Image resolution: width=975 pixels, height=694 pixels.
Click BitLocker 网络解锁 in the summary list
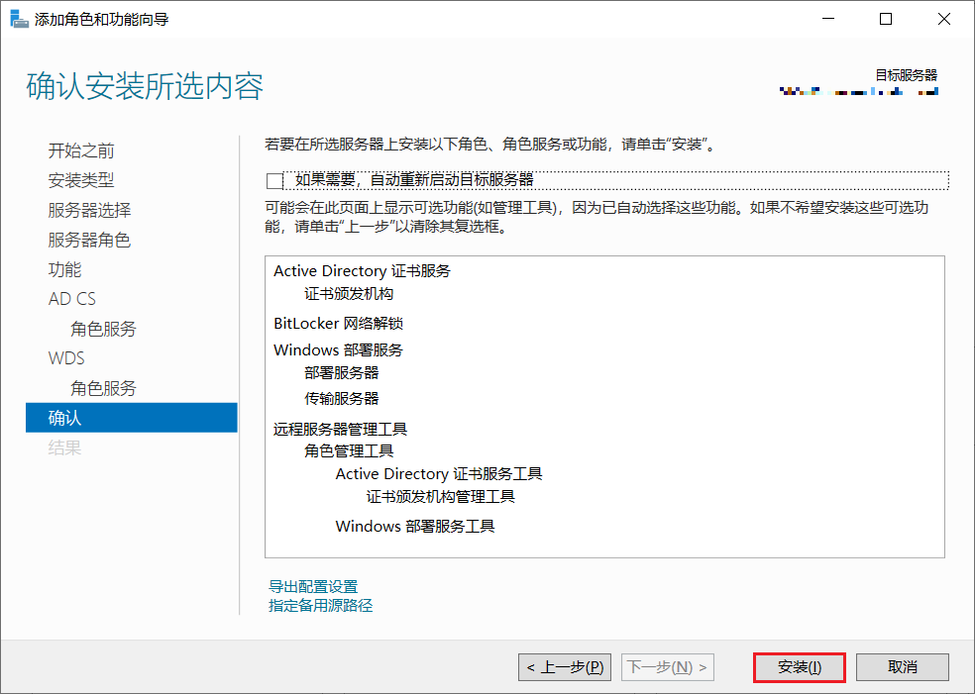pos(337,323)
